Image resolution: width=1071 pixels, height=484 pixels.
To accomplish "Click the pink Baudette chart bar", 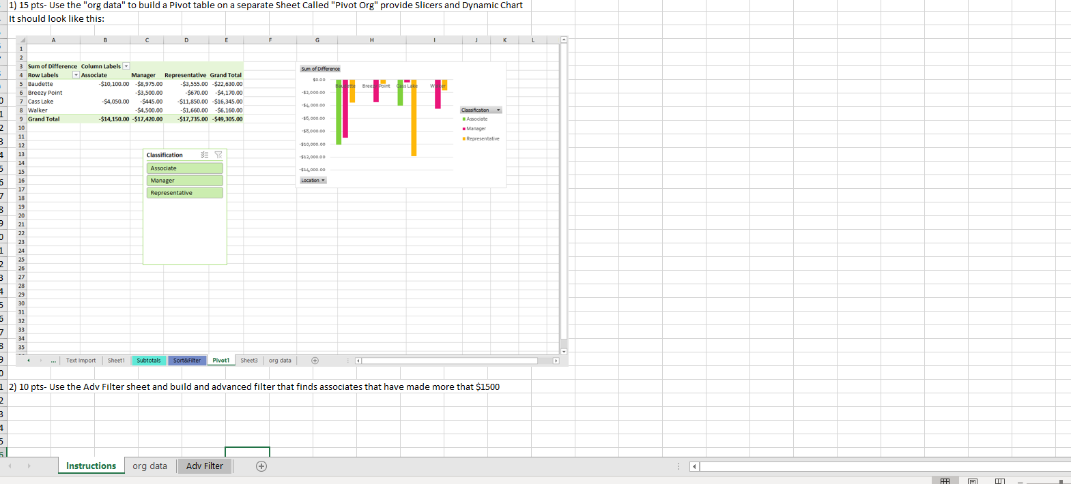I will pos(345,108).
